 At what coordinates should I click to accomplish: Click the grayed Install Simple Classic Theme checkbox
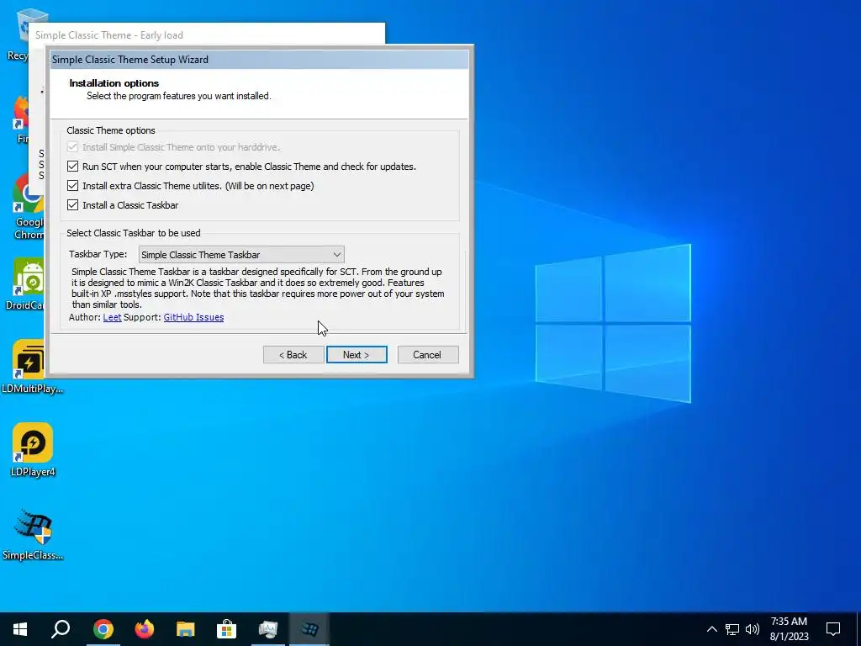click(72, 146)
